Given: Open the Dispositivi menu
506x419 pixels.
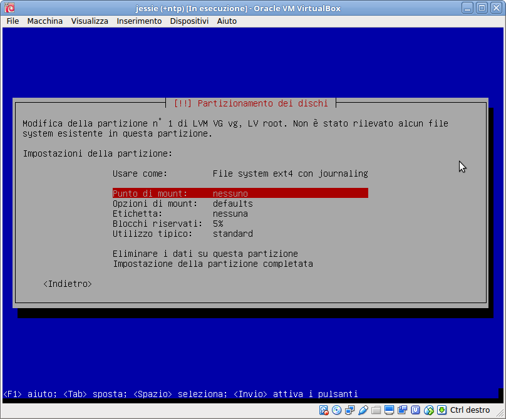Looking at the screenshot, I should pos(189,21).
